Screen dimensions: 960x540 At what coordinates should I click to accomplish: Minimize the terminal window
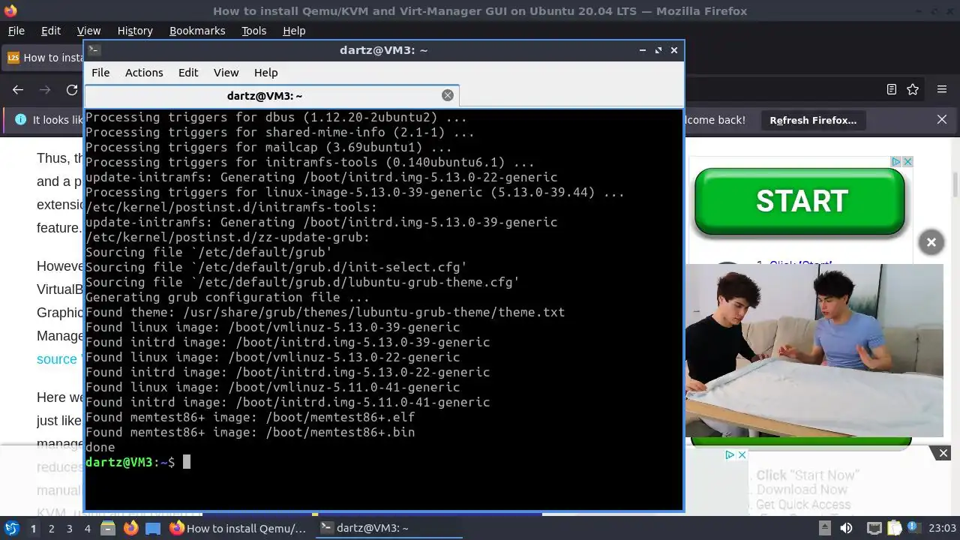pos(643,50)
